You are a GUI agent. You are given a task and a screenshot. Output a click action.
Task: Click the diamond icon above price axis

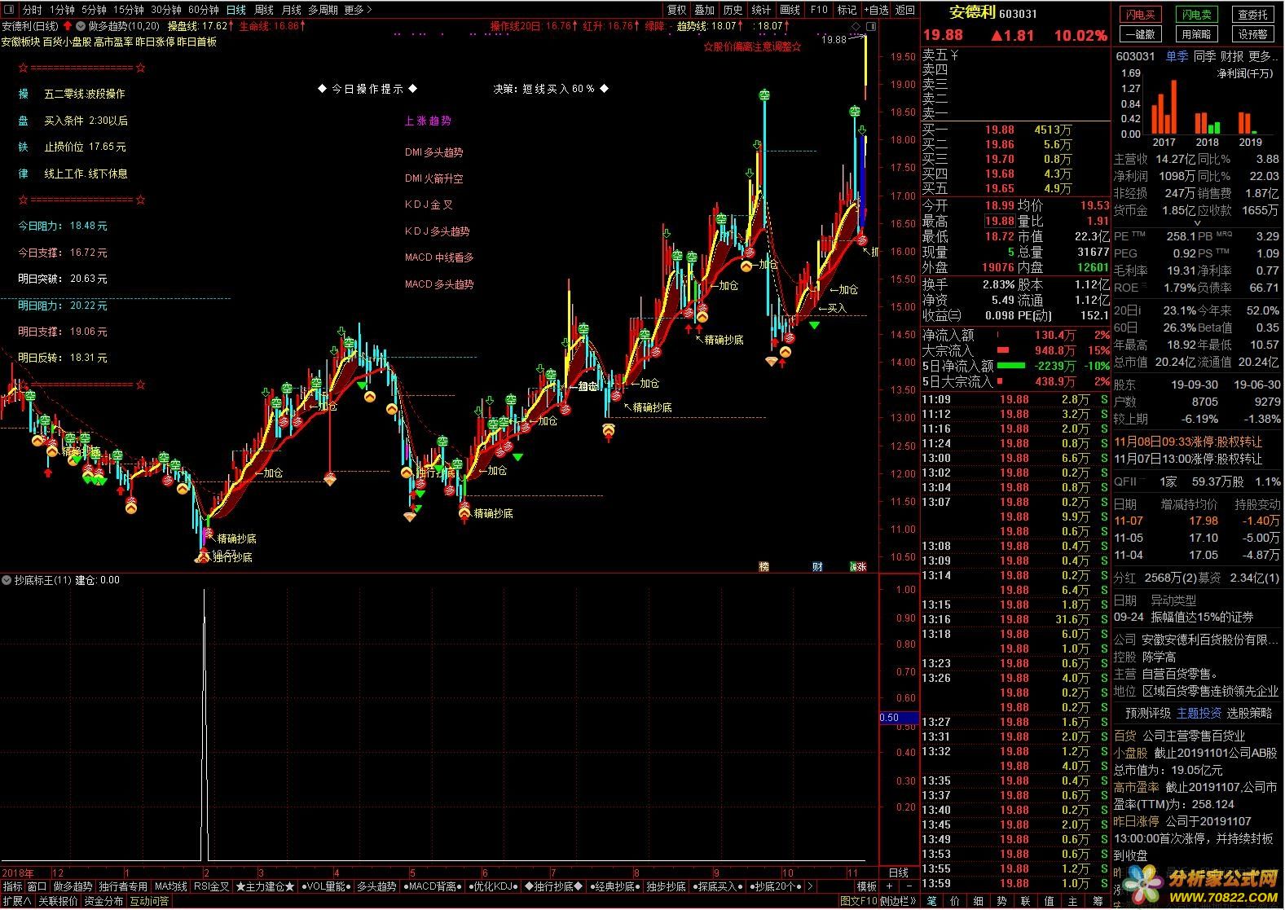pyautogui.click(x=856, y=27)
